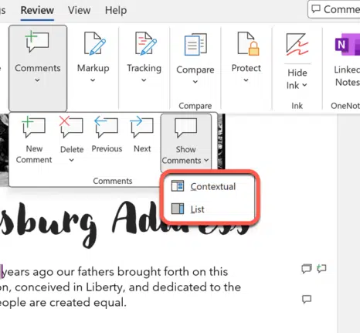Jump to Next comment

pos(142,127)
